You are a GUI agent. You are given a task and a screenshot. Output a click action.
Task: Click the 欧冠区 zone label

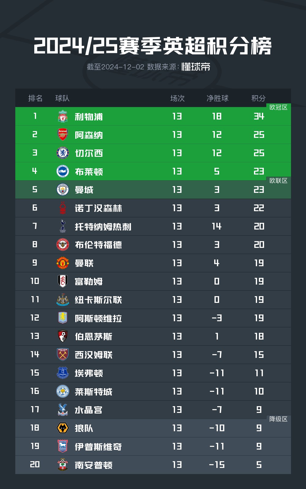click(278, 107)
